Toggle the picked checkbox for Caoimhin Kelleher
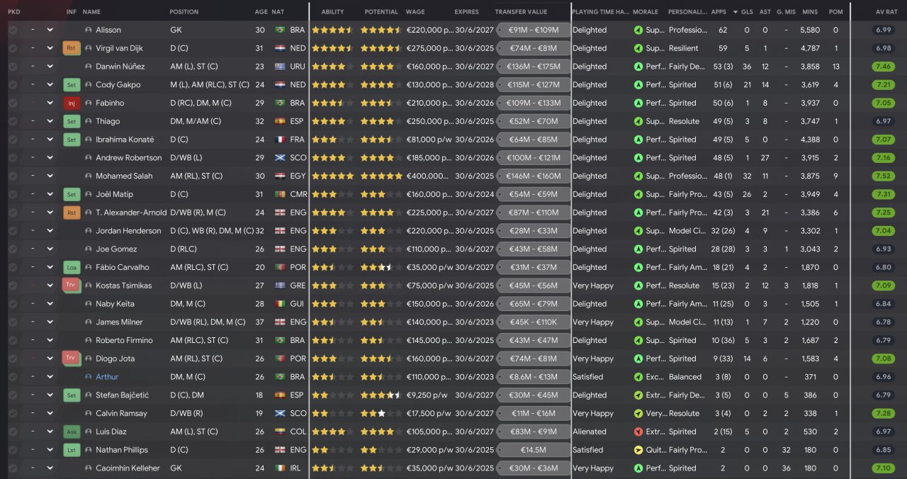Image resolution: width=907 pixels, height=479 pixels. pos(13,468)
